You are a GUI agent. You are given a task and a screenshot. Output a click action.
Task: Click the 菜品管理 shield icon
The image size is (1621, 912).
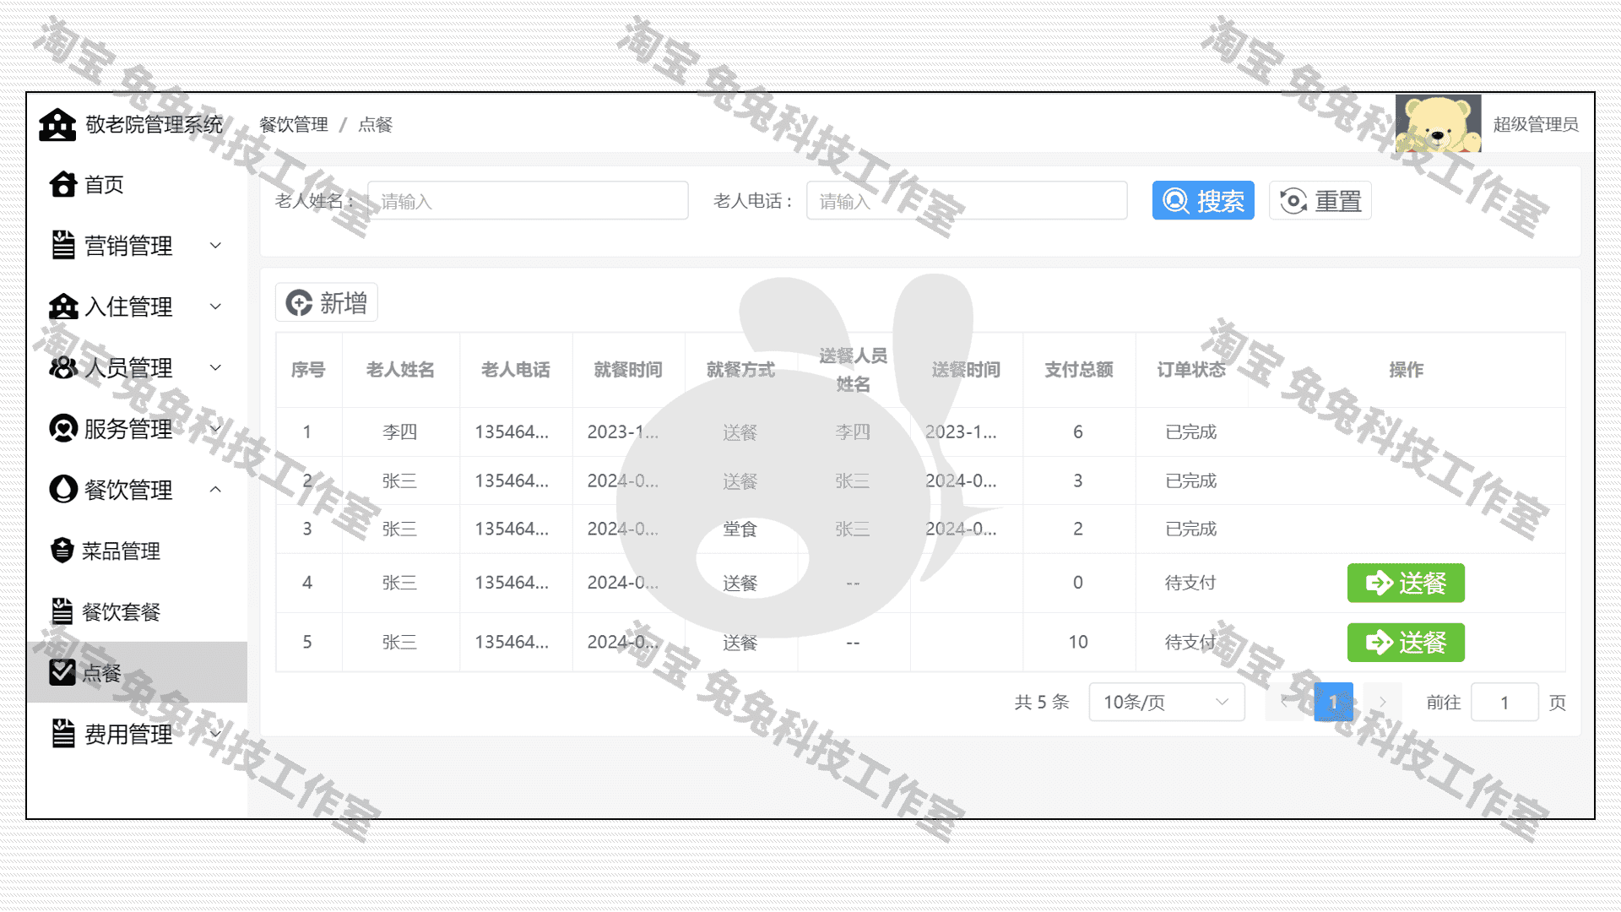62,551
